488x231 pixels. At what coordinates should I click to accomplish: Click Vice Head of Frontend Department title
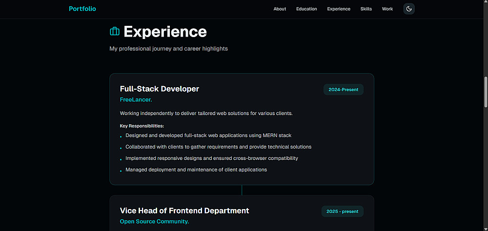click(x=184, y=211)
